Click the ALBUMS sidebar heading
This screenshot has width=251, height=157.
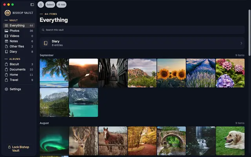coord(15,59)
